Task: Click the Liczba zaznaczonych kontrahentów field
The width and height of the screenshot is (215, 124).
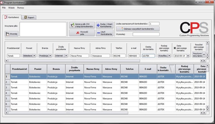Action: pos(154,24)
